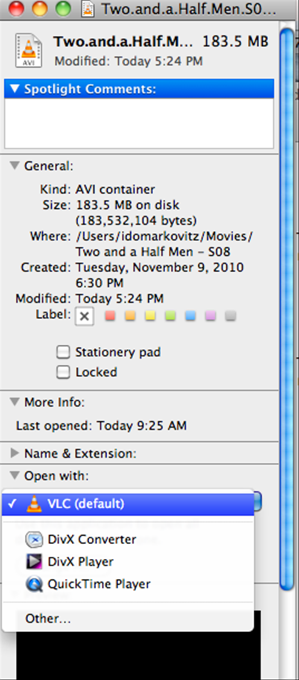This screenshot has height=680, width=299.
Task: Click the QuickTime Player icon
Action: pos(34,584)
